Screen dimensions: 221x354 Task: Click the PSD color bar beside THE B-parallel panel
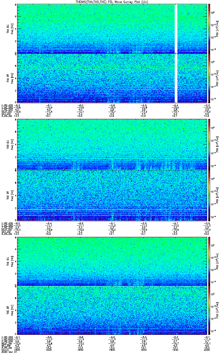coord(209,310)
